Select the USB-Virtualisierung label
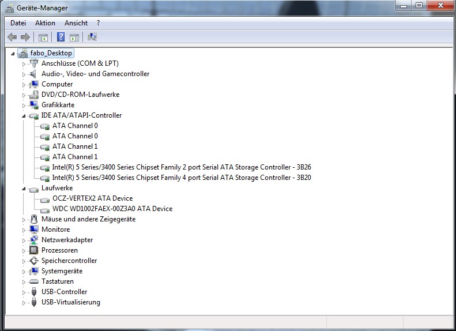 (71, 302)
